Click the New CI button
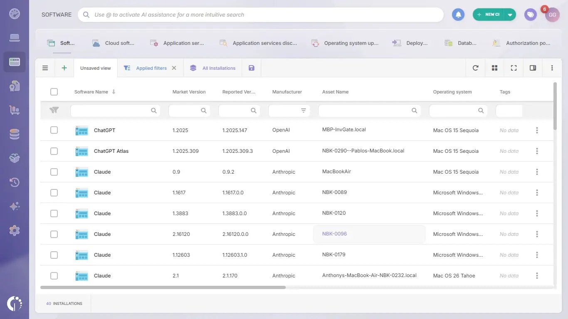The width and height of the screenshot is (568, 319). (x=489, y=15)
